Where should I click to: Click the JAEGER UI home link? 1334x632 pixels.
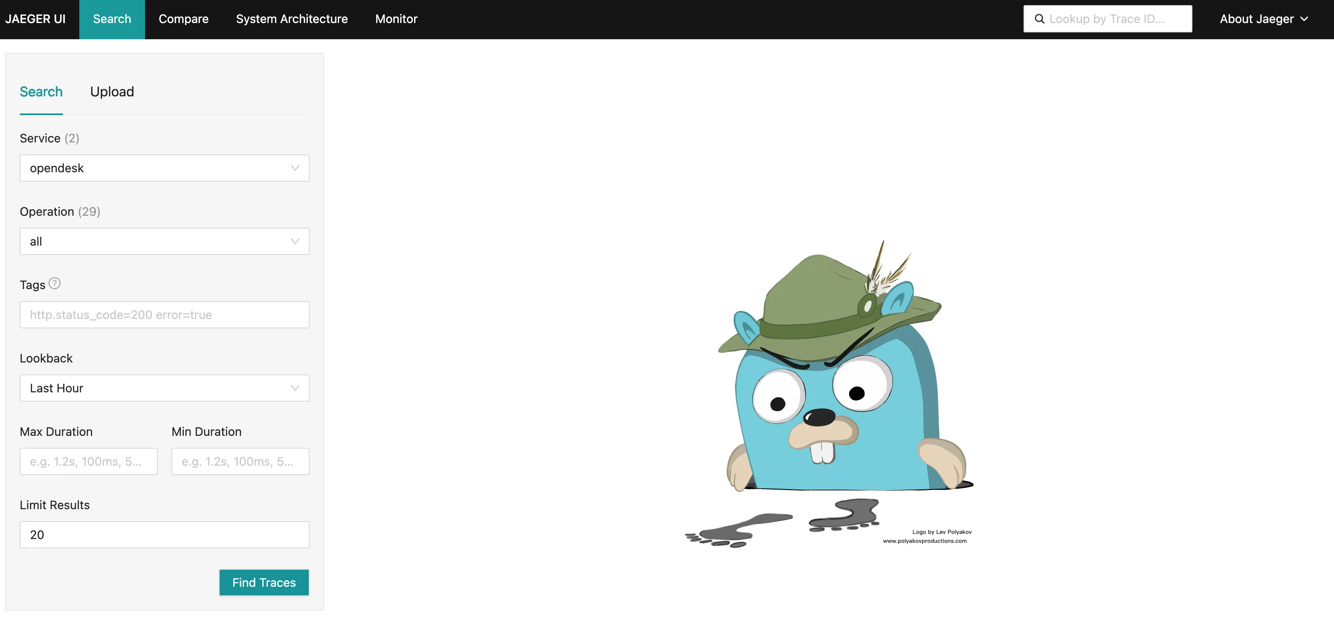(35, 19)
